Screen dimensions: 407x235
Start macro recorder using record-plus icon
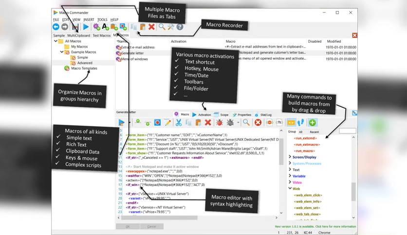click(x=123, y=27)
